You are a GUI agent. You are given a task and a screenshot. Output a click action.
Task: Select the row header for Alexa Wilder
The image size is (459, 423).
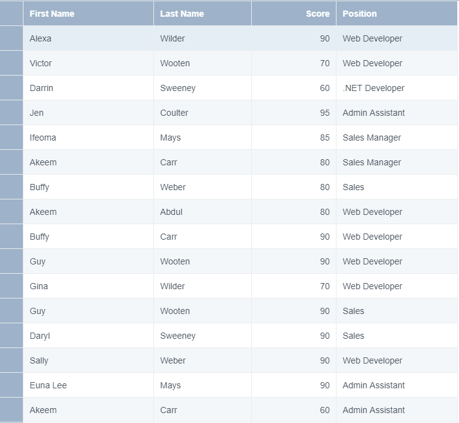(11, 38)
